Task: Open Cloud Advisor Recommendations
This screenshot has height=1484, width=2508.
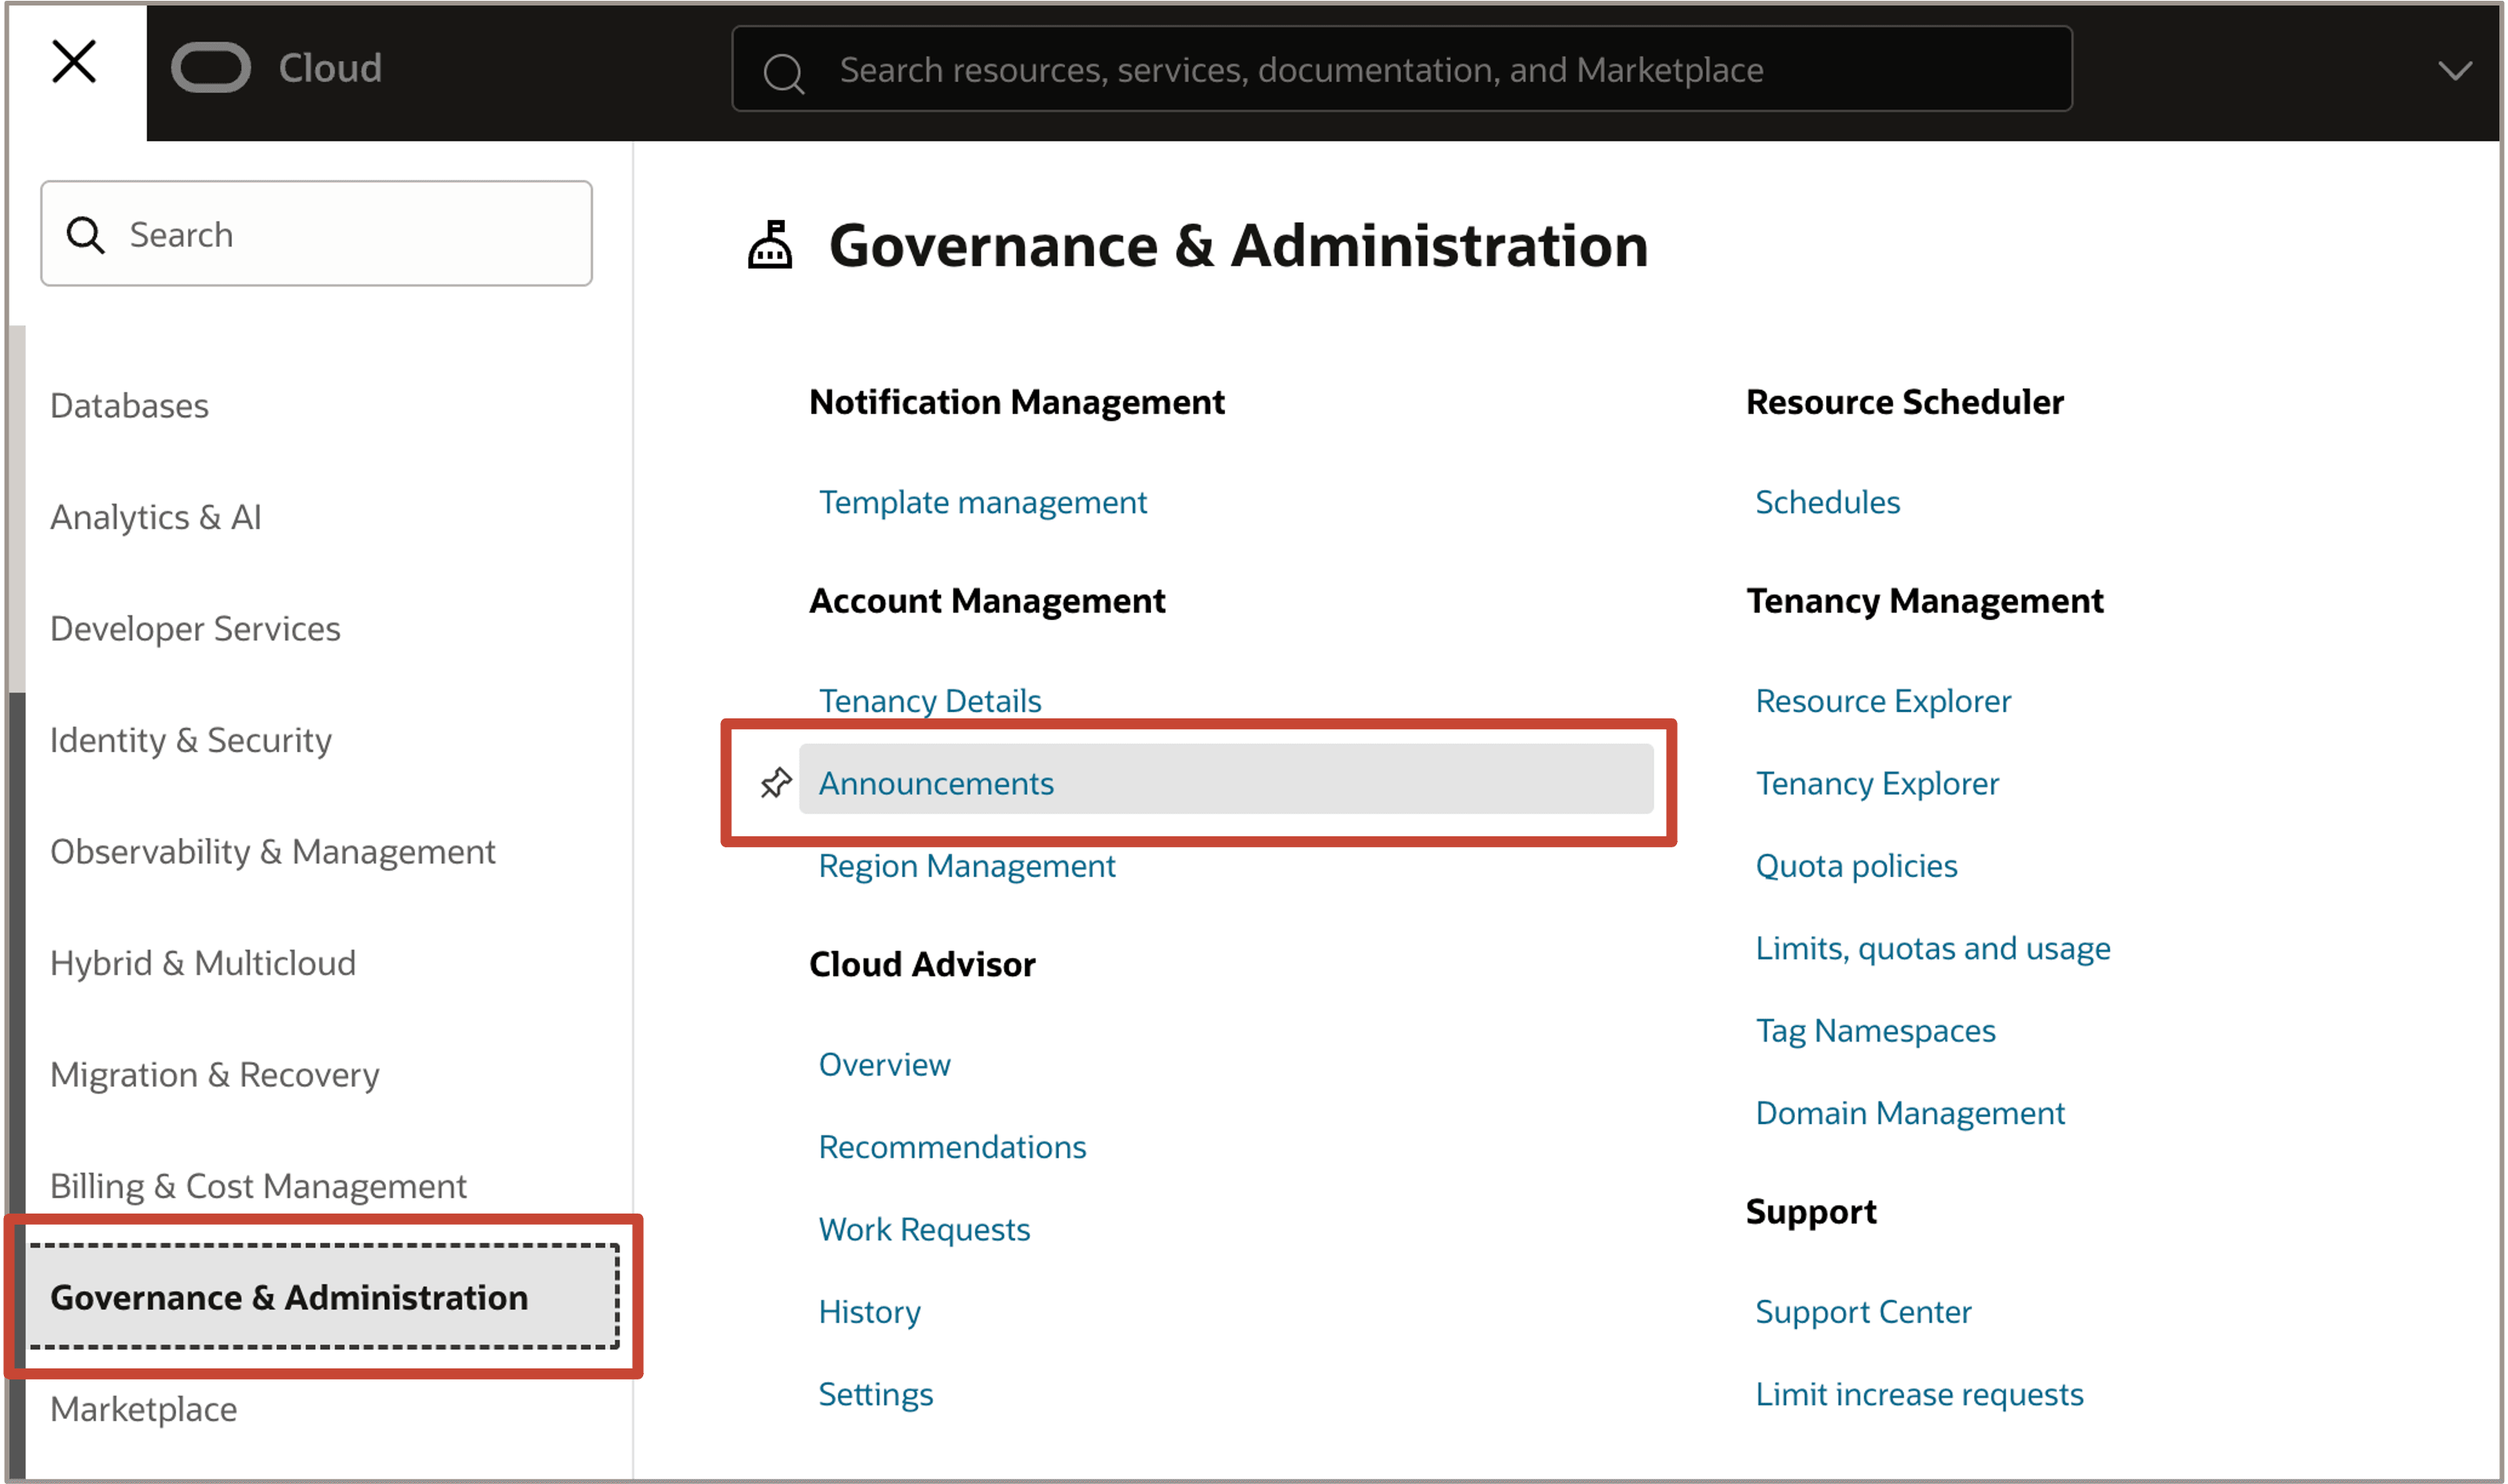Action: click(952, 1147)
